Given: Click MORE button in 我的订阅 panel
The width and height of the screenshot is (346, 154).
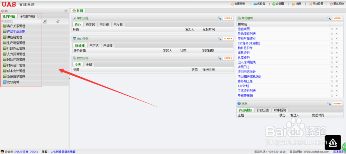Looking at the screenshot, I should click(228, 58).
